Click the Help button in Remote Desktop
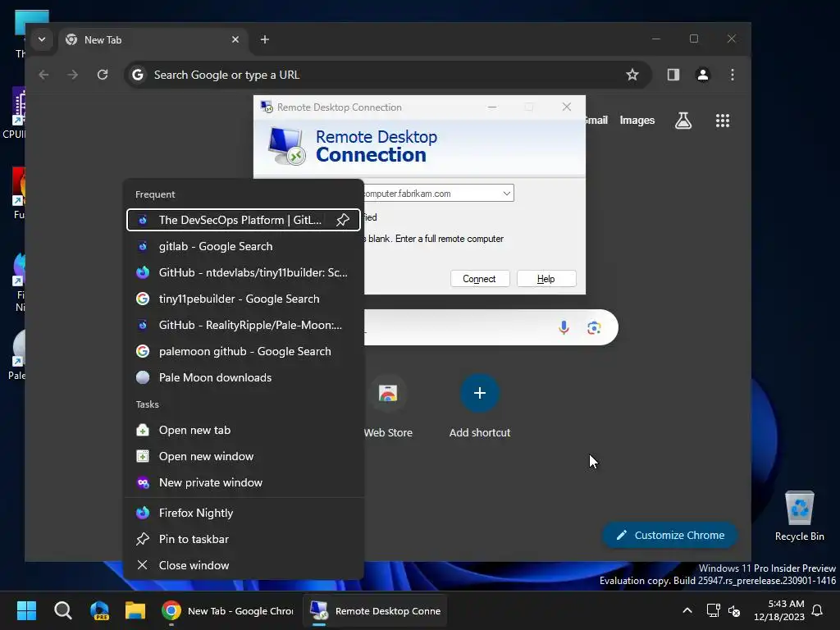 point(546,279)
